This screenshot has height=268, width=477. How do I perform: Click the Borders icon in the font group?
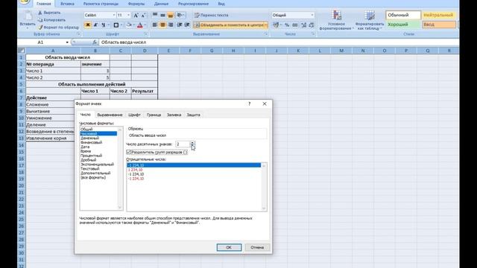tap(116, 25)
